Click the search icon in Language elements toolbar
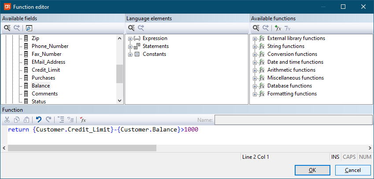The image size is (374, 179). click(132, 28)
